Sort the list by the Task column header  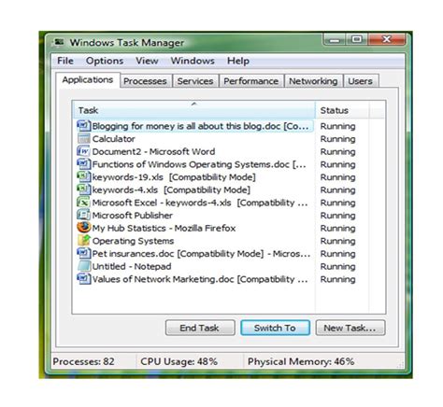point(193,110)
